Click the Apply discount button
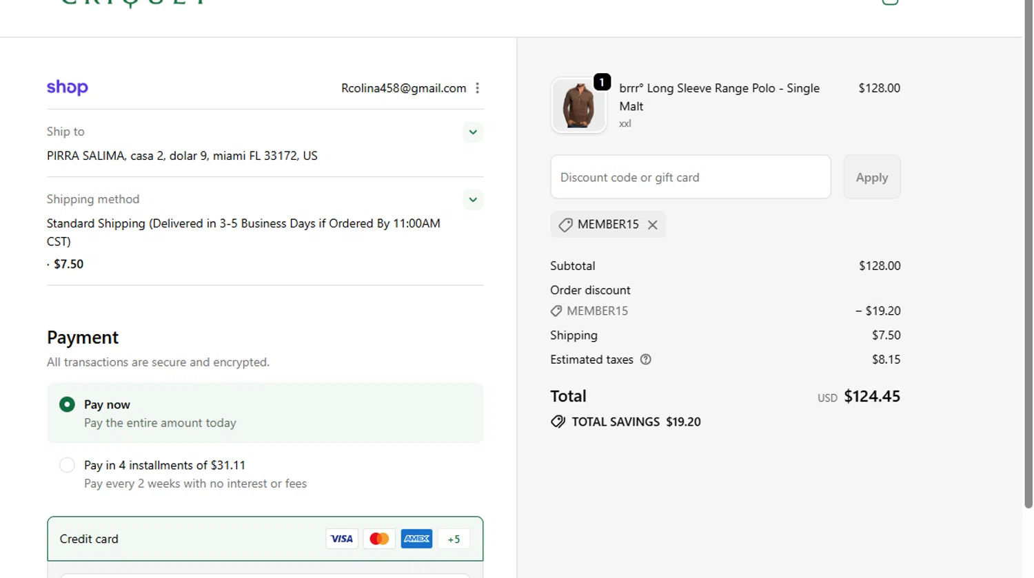Viewport: 1034px width, 578px height. tap(872, 177)
